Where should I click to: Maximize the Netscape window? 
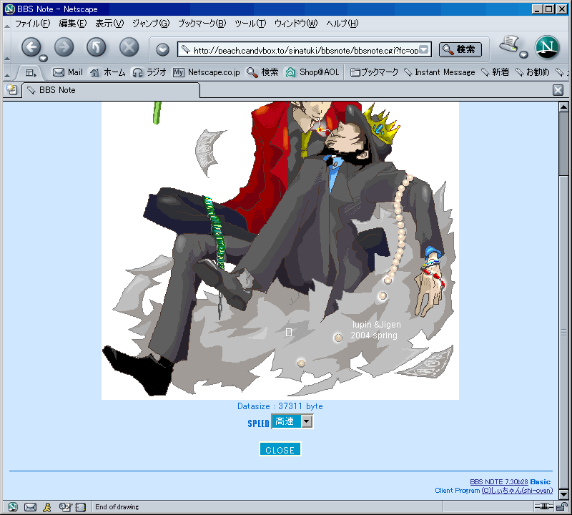pyautogui.click(x=548, y=9)
